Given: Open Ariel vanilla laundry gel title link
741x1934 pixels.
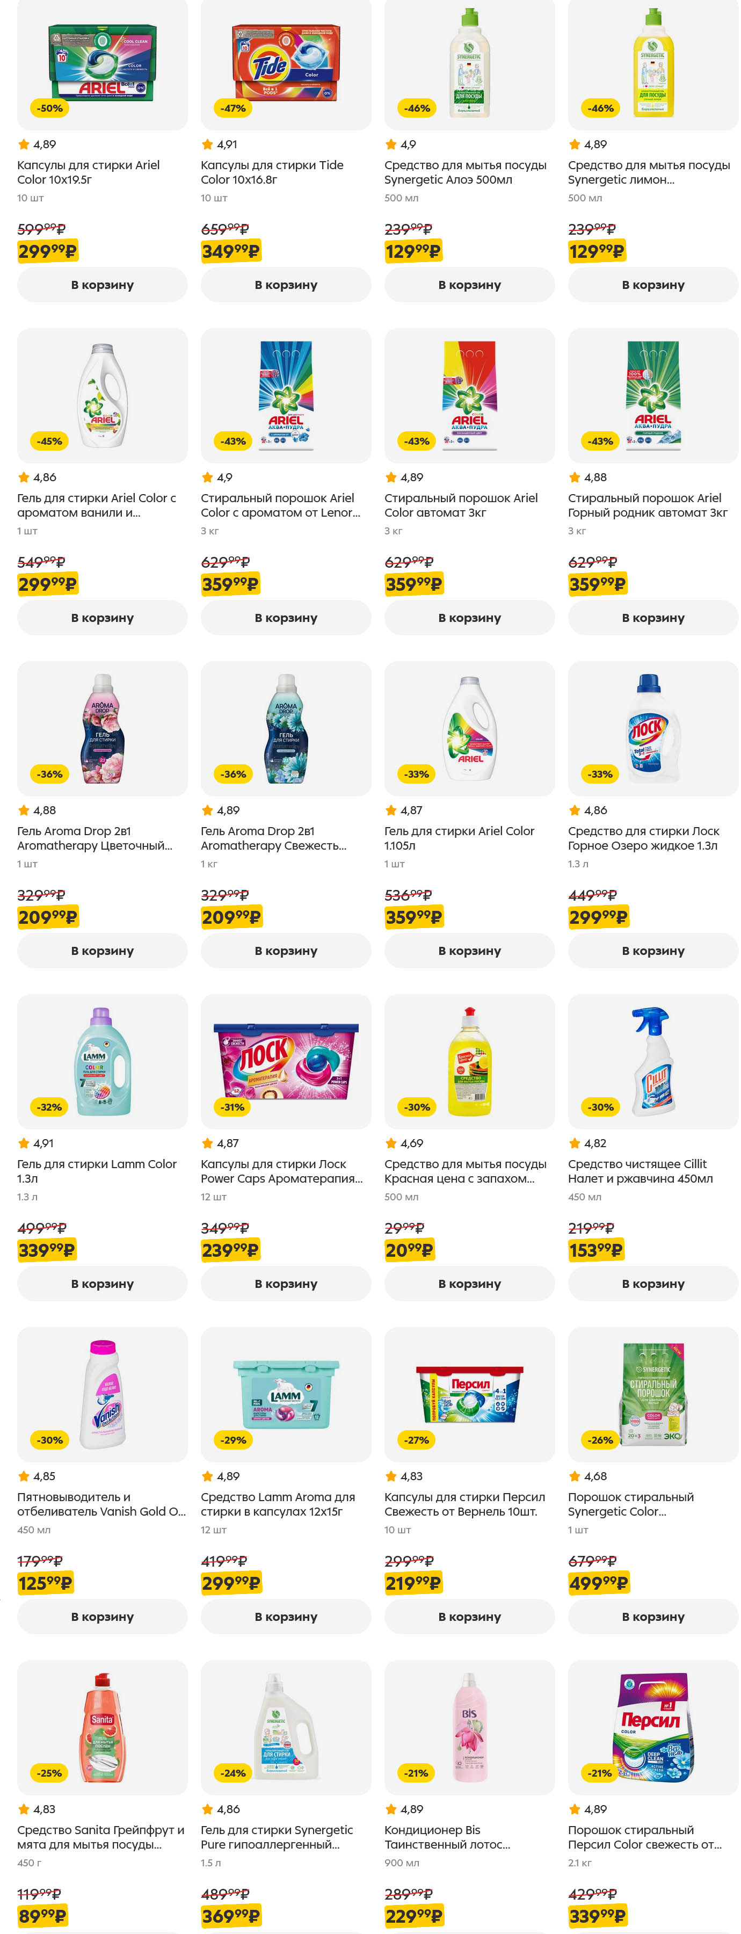Looking at the screenshot, I should point(97,505).
